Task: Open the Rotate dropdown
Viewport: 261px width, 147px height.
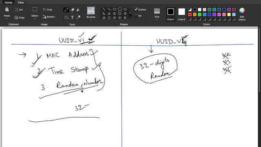Action: (x=49, y=17)
